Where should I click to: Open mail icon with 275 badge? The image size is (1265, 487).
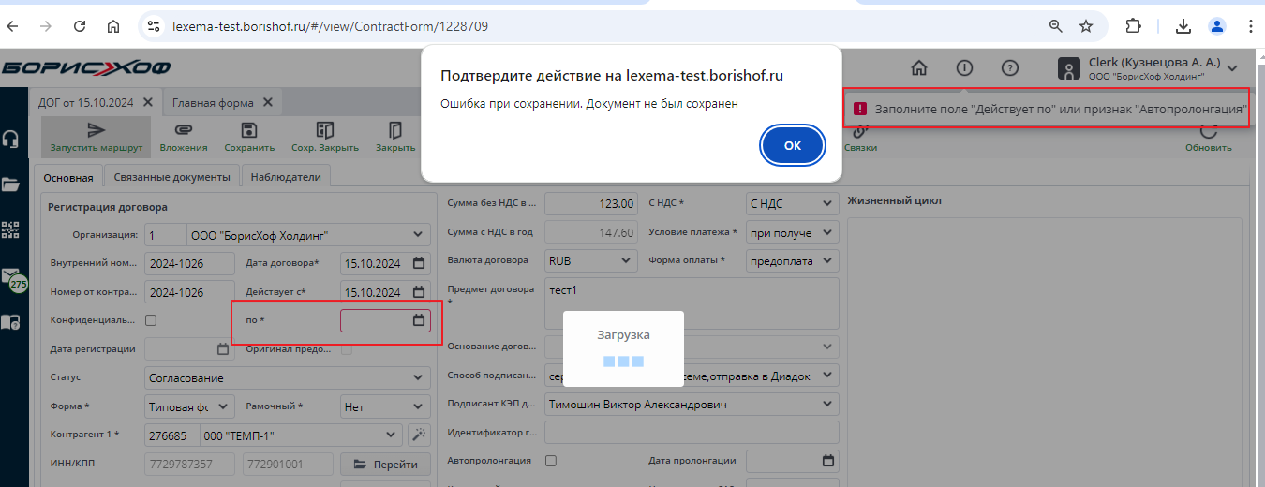click(12, 278)
